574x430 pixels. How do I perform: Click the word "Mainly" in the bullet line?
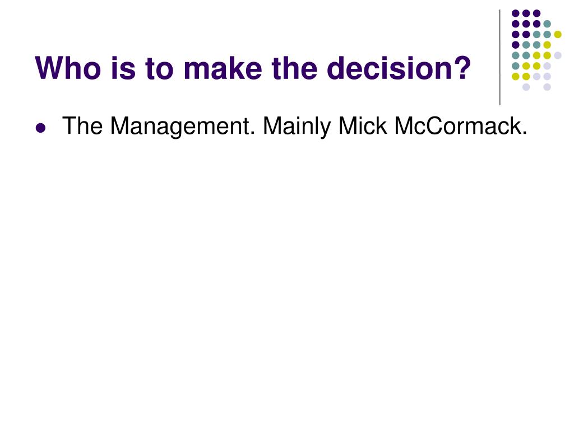click(297, 127)
